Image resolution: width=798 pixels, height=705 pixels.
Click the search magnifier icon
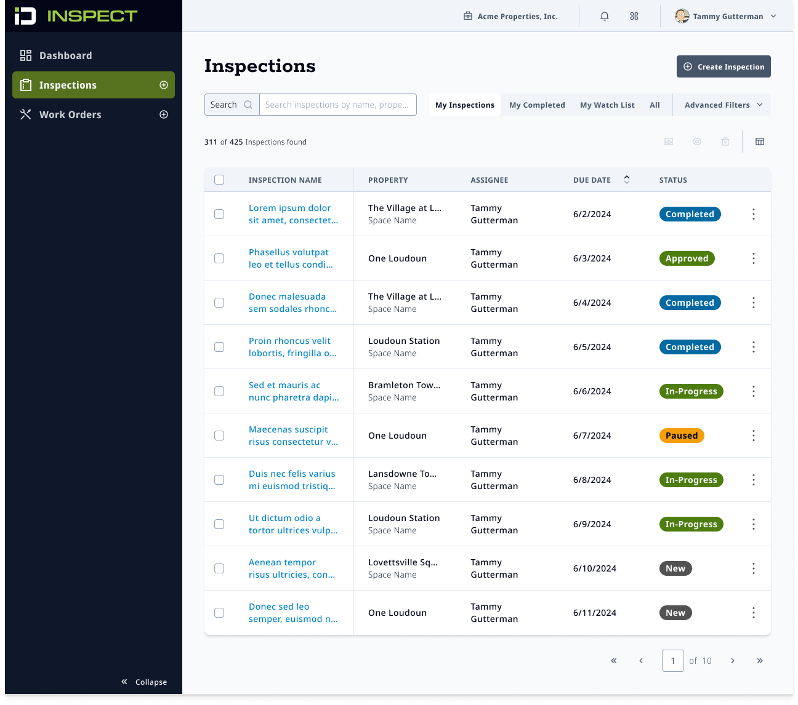coord(248,105)
